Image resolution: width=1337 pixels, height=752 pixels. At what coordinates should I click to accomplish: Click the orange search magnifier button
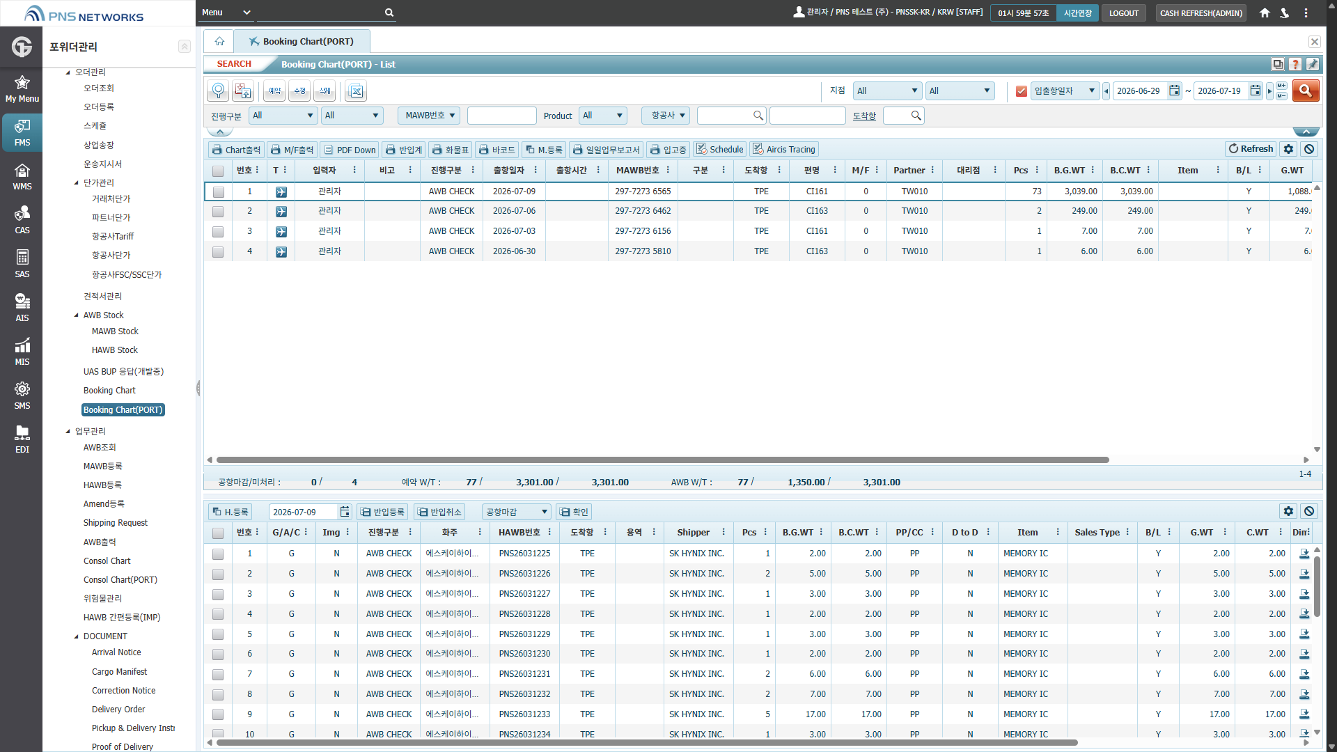[1306, 91]
